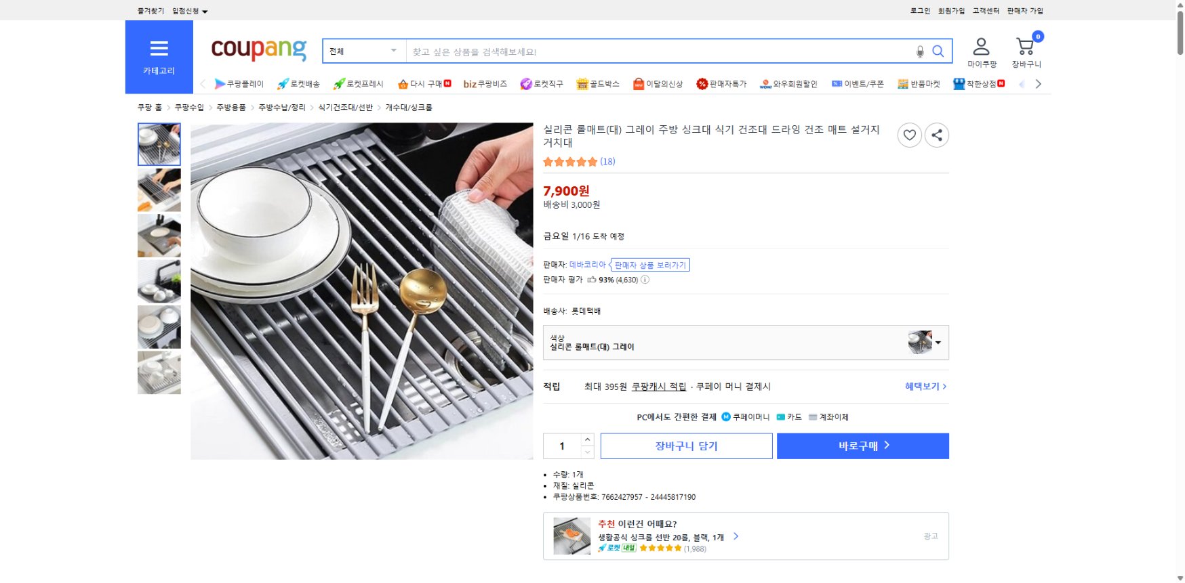Open the shopping cart icon
The height and width of the screenshot is (583, 1185).
click(1024, 45)
